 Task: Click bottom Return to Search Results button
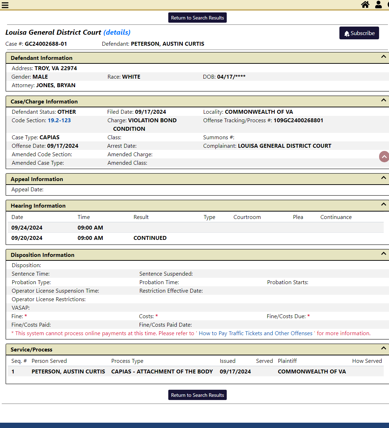197,395
